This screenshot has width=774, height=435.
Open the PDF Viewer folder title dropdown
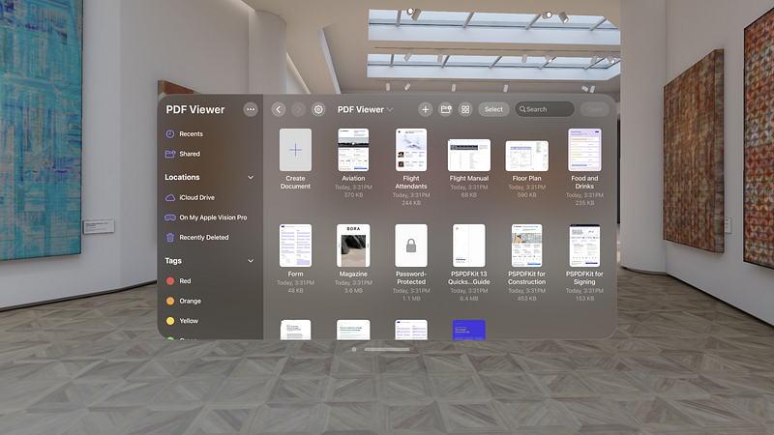(366, 109)
